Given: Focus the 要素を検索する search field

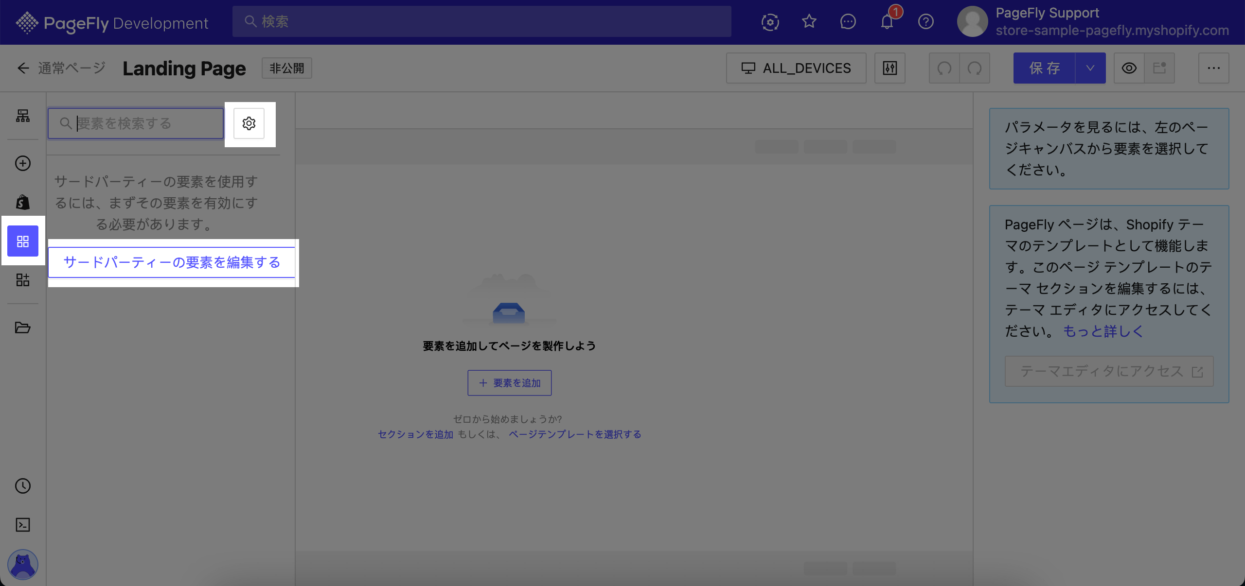Looking at the screenshot, I should point(136,123).
